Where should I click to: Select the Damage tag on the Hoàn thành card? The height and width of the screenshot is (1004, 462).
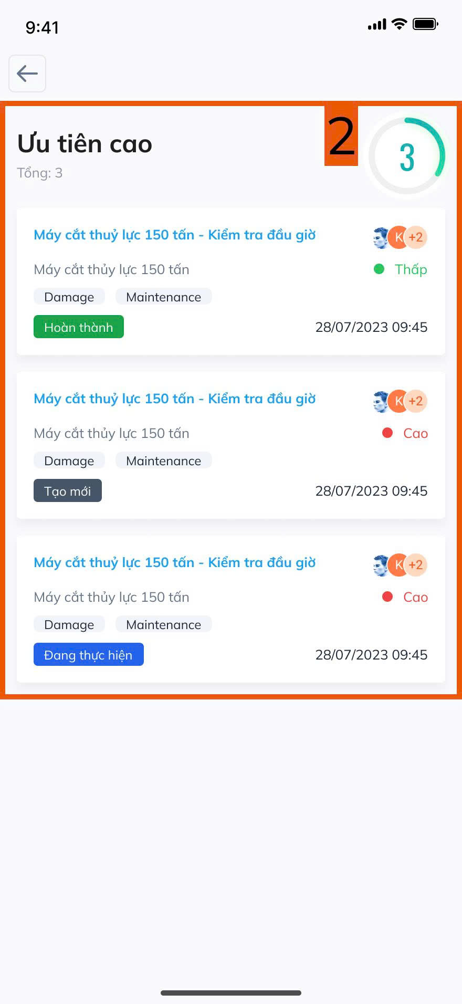coord(69,297)
